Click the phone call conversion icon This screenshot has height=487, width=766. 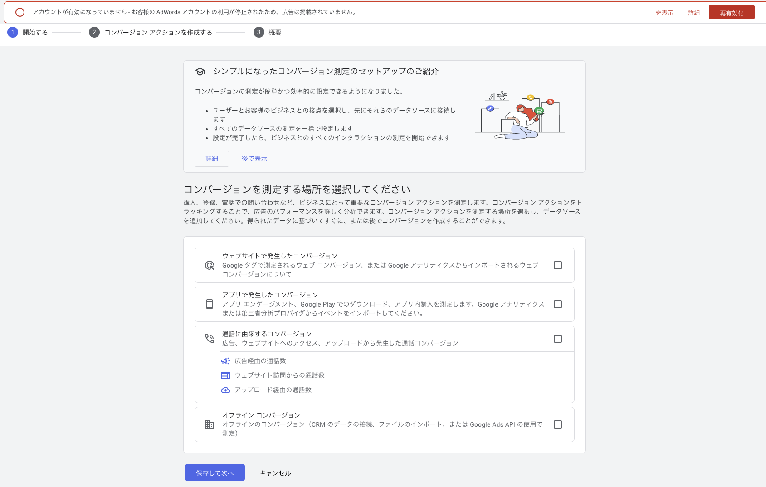pyautogui.click(x=210, y=339)
